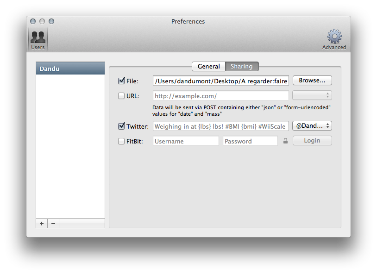The image size is (377, 274).
Task: Click the file path text field
Action: click(221, 81)
